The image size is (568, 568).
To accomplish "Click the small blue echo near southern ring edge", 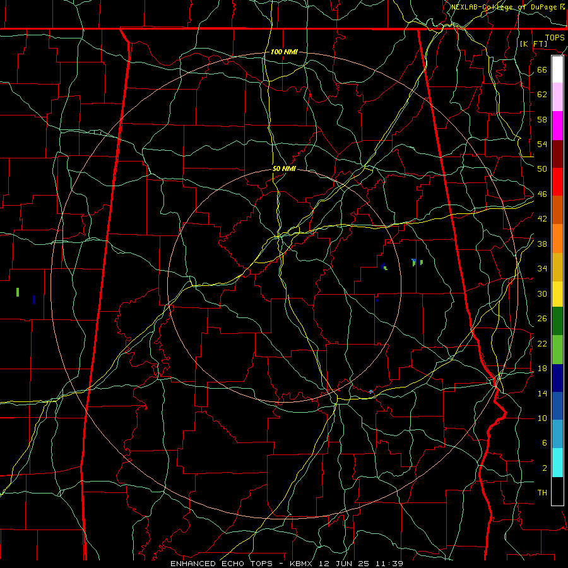I will click(371, 391).
